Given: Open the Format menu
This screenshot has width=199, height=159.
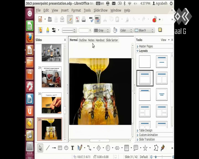Looking at the screenshot, I should pyautogui.click(x=76, y=10).
